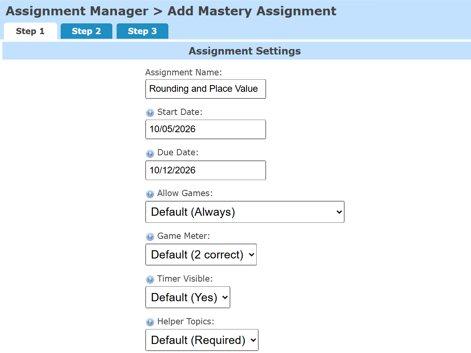Open help icon beside Due Date
Image resolution: width=471 pixels, height=353 pixels.
click(150, 153)
